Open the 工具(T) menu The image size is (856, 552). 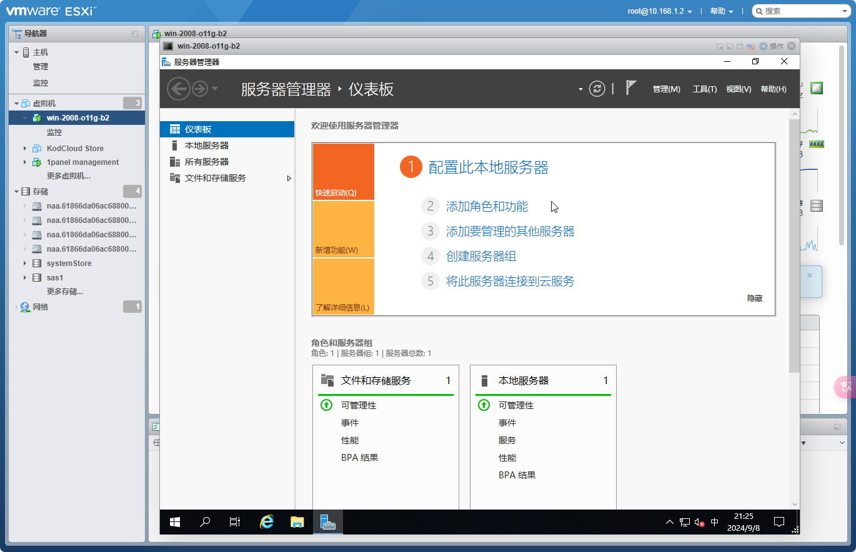(x=705, y=89)
